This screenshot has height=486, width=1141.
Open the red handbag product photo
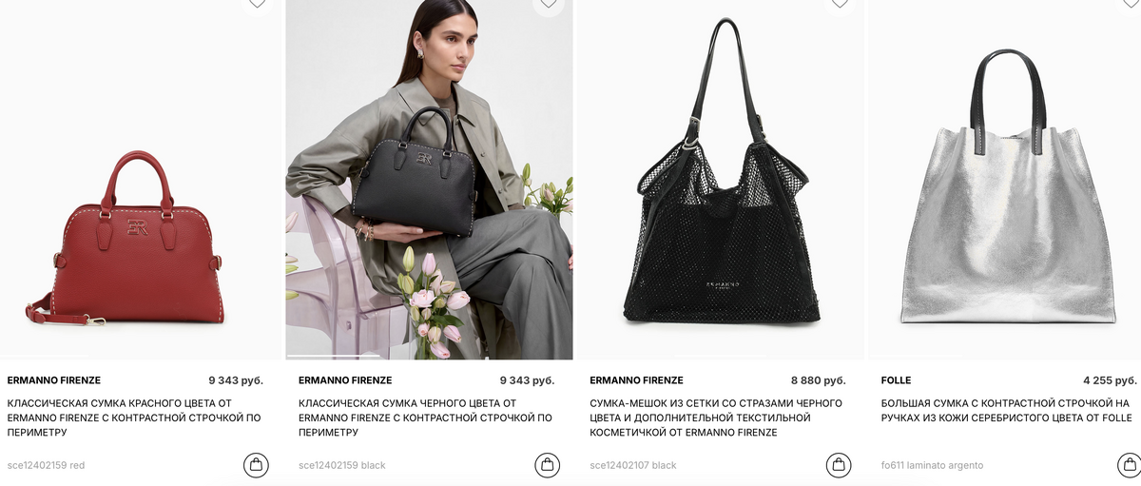pos(140,180)
